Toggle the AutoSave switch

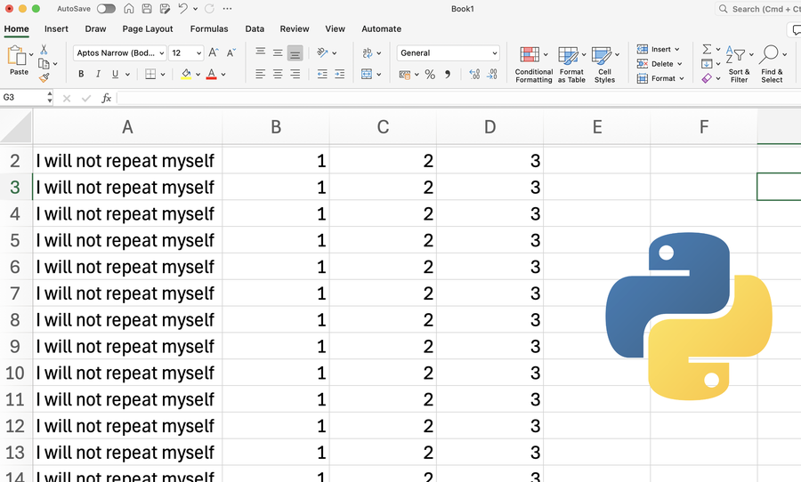106,9
